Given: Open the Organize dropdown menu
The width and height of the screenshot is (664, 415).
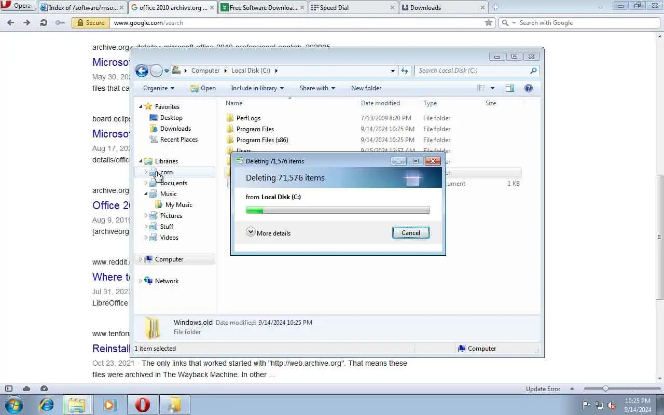Looking at the screenshot, I should pos(159,88).
